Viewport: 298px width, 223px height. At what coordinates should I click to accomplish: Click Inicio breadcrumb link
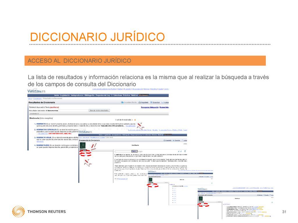[x=30, y=98]
